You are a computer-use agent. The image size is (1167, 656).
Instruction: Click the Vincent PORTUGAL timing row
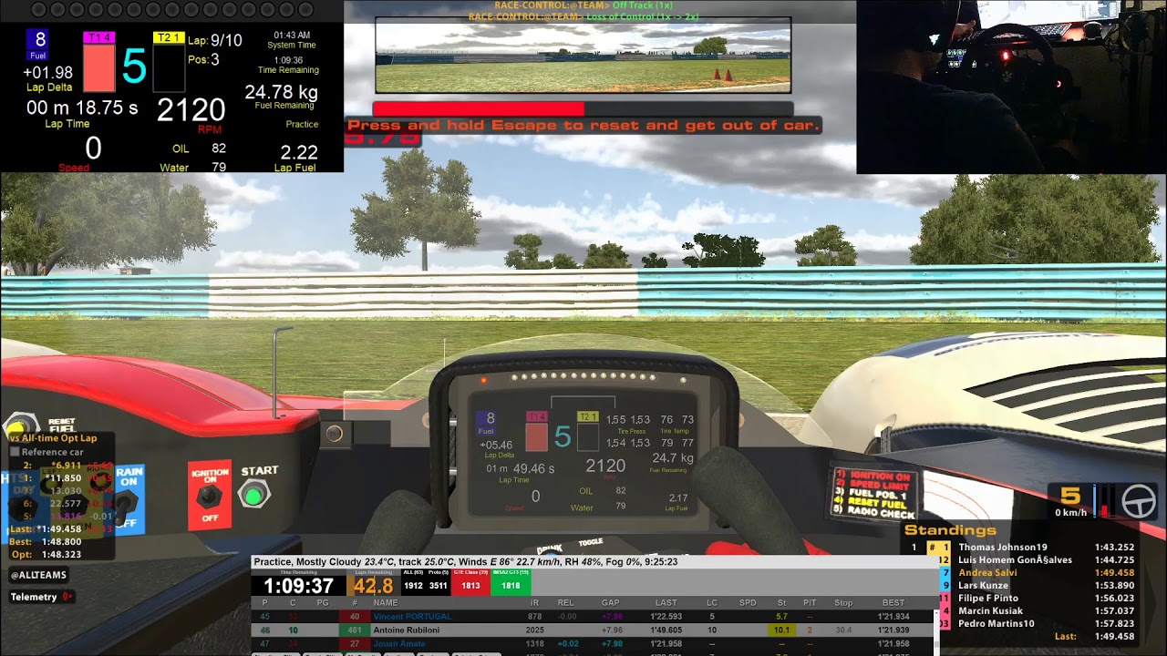(593, 617)
